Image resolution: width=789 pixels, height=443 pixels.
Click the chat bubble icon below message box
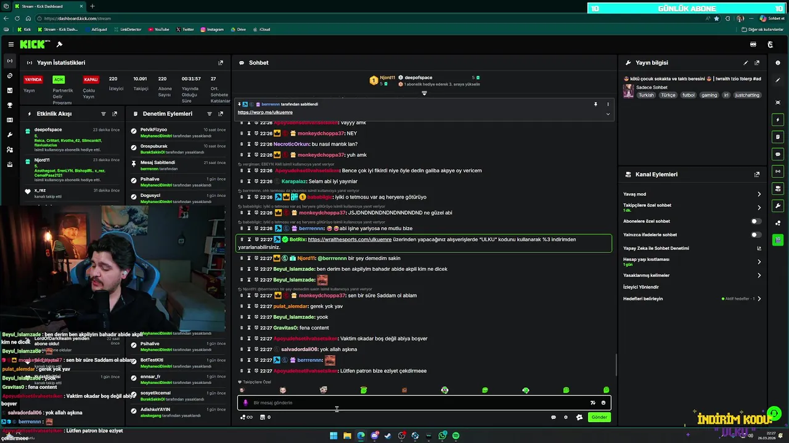click(x=554, y=417)
